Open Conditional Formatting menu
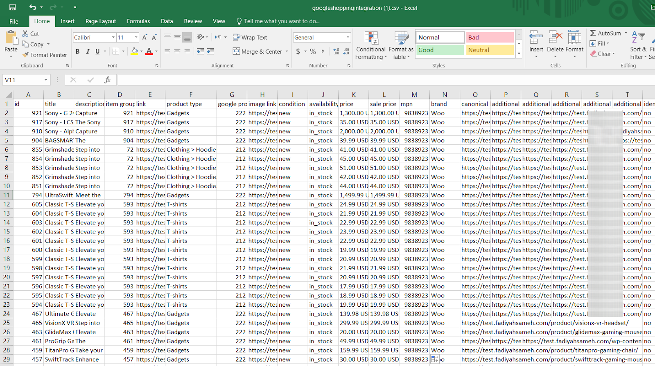 click(x=371, y=45)
